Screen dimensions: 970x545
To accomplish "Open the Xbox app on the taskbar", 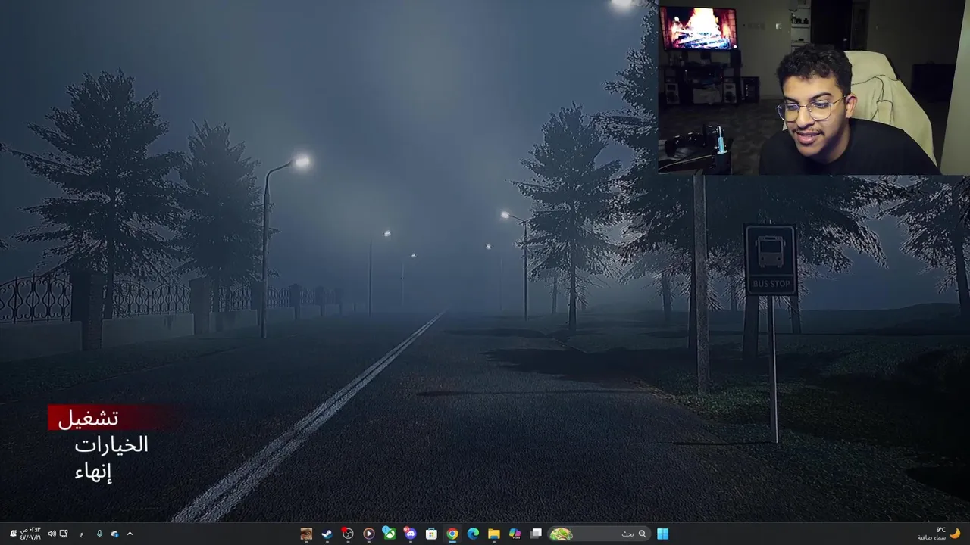I will point(389,534).
